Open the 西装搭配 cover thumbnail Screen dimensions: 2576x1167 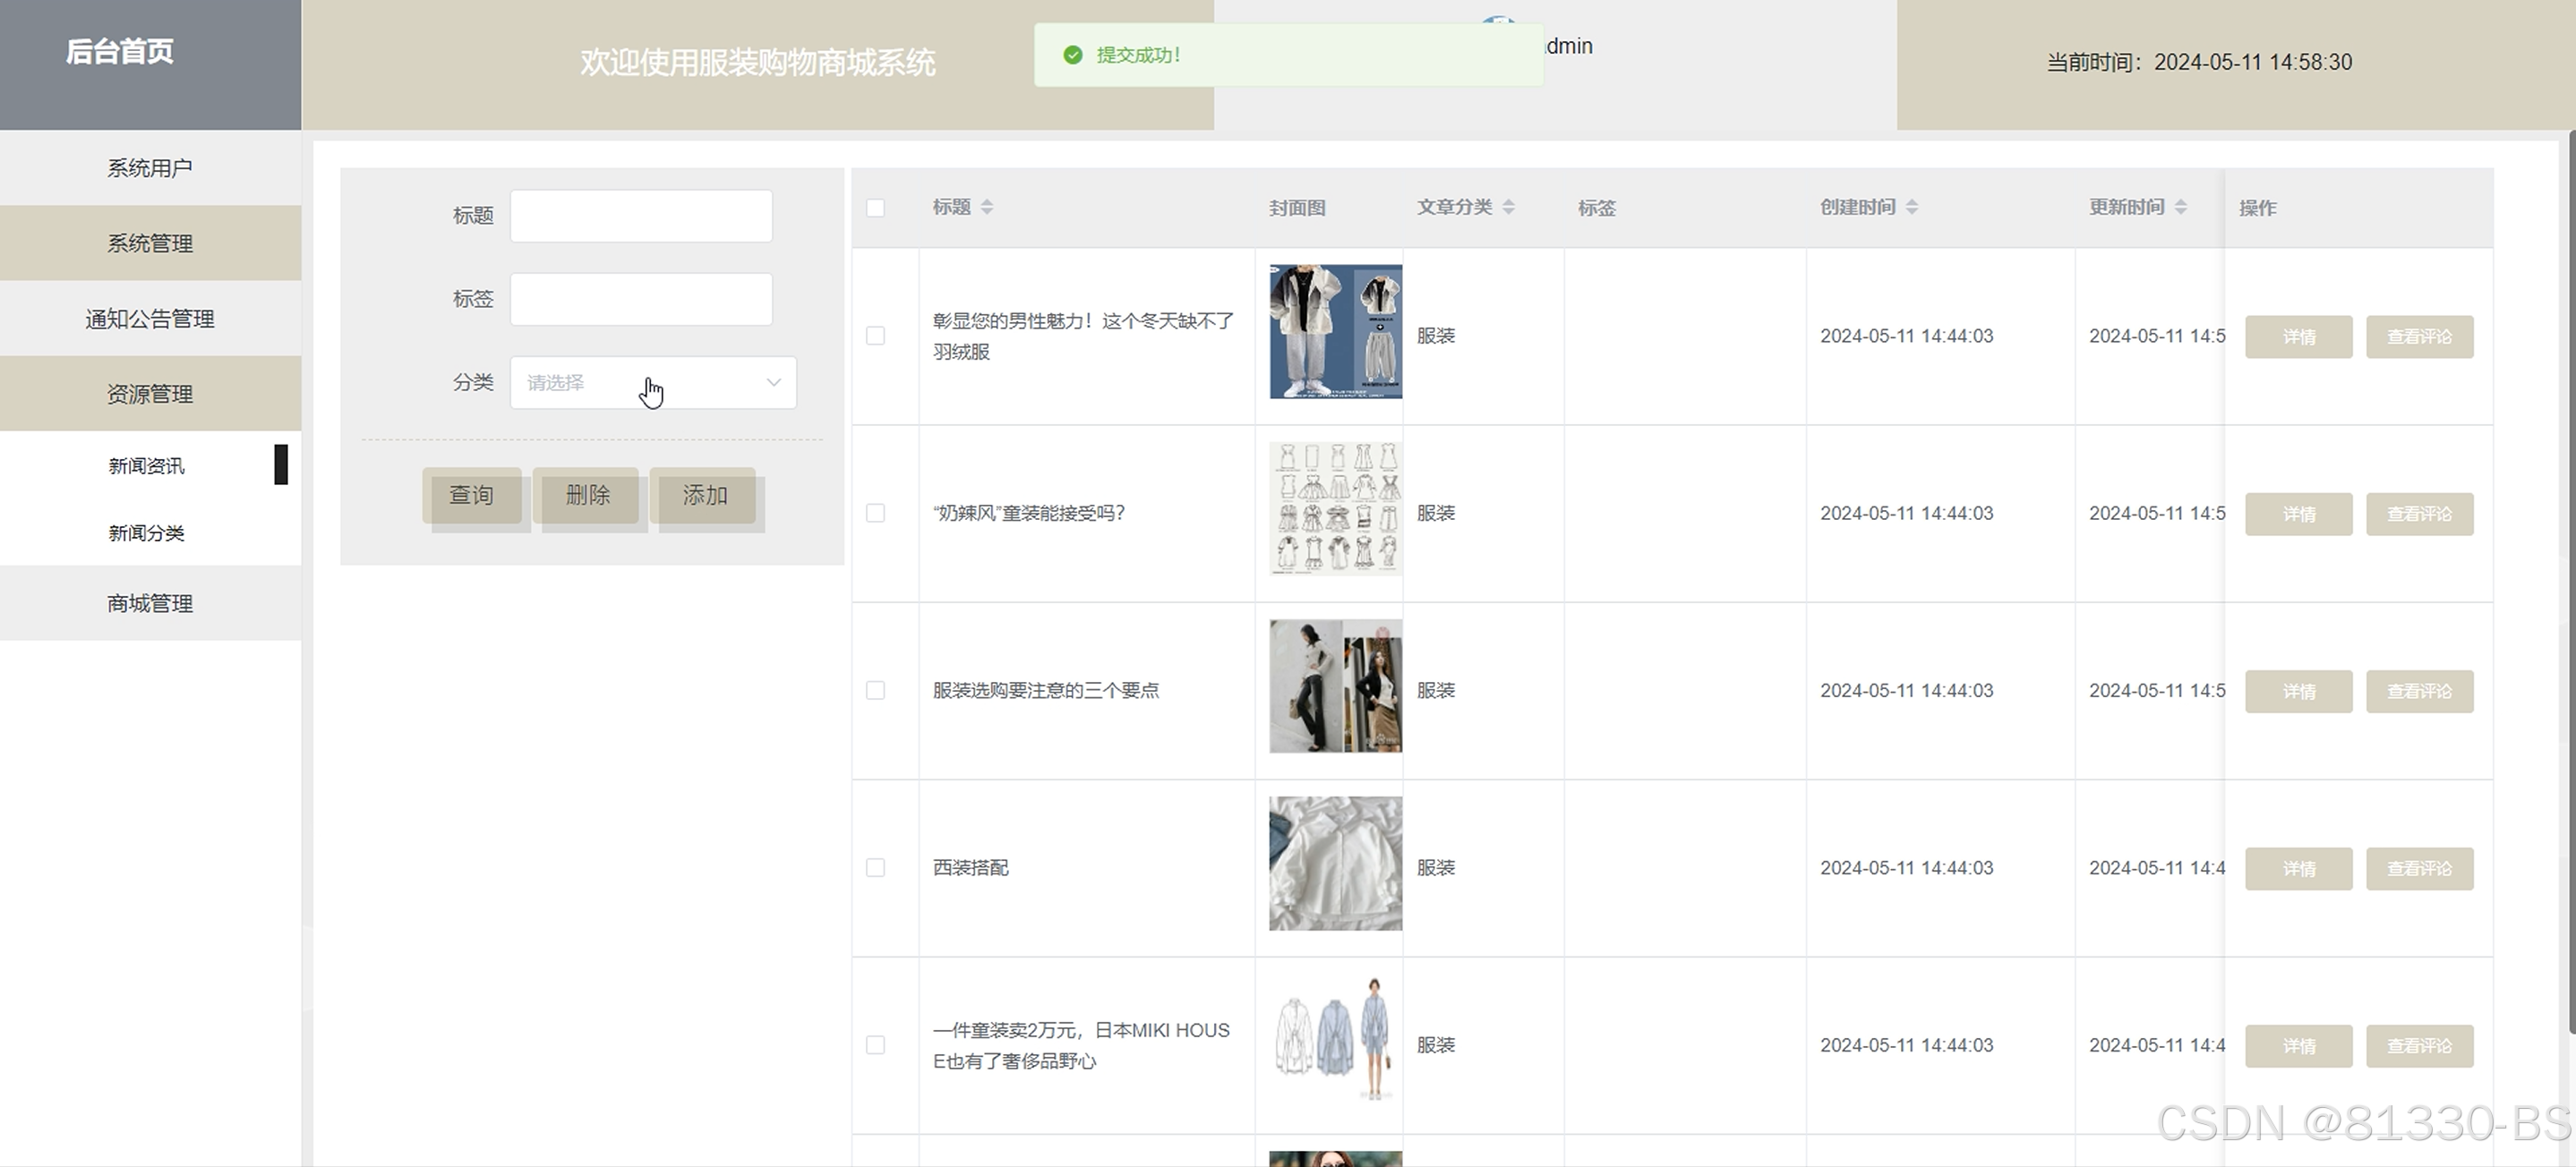[1335, 864]
